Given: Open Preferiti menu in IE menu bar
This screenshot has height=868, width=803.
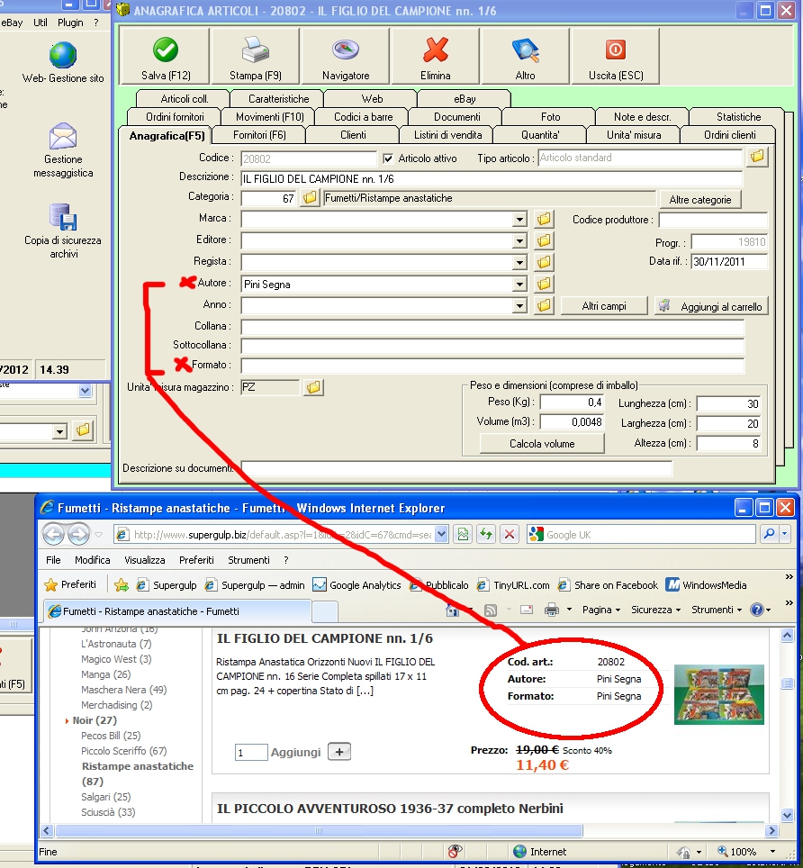Looking at the screenshot, I should click(196, 560).
